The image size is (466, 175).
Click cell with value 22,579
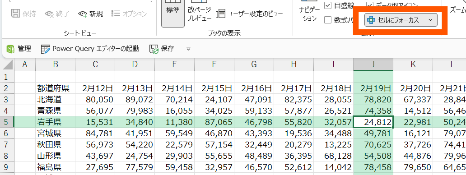point(174,144)
